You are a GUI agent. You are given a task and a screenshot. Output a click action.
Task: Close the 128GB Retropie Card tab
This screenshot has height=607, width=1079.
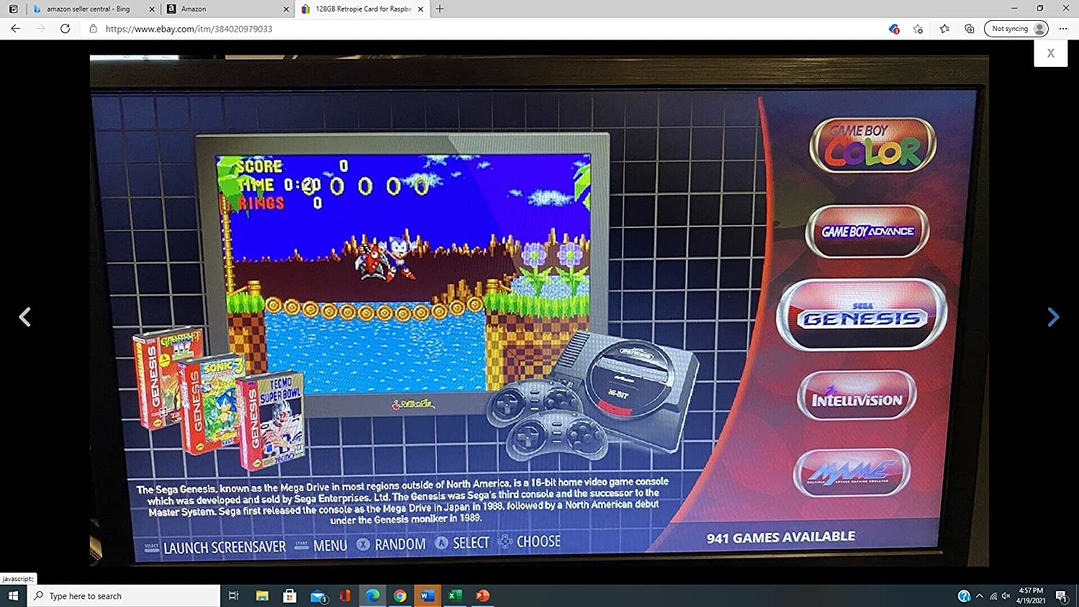coord(421,9)
